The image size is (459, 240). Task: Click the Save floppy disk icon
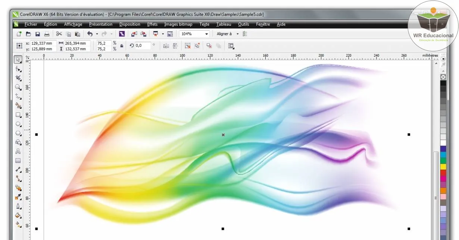37,34
